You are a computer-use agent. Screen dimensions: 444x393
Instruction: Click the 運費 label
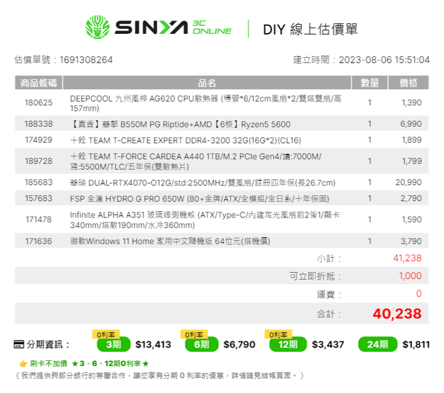pyautogui.click(x=329, y=294)
